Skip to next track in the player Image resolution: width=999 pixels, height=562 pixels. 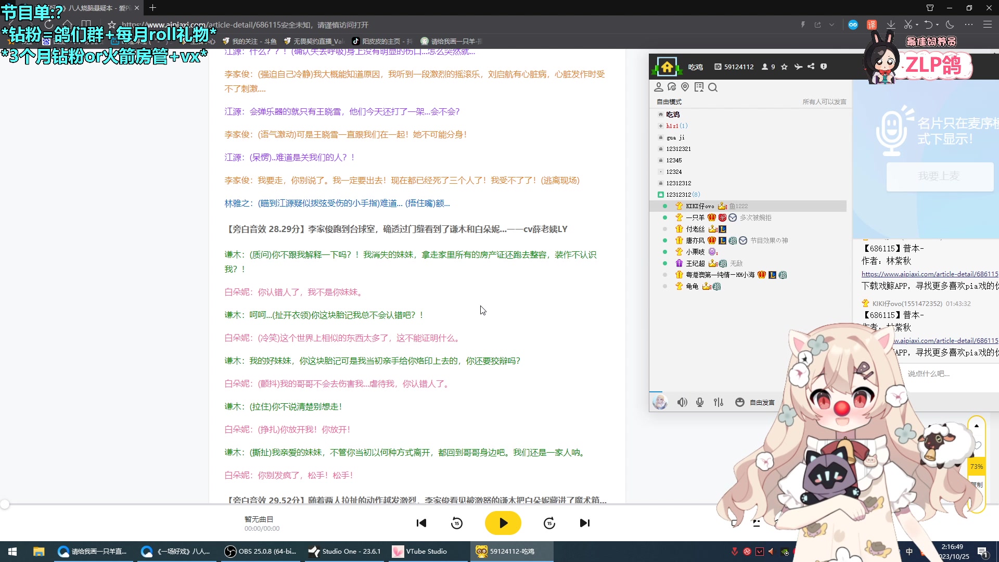585,523
